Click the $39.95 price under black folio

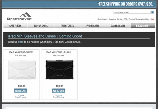click(x=60, y=86)
